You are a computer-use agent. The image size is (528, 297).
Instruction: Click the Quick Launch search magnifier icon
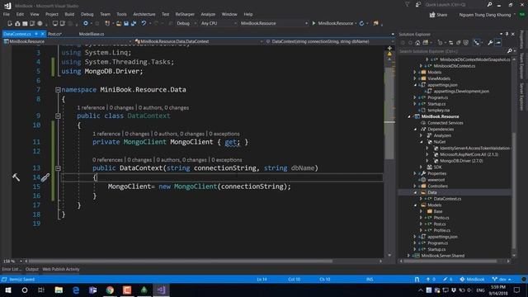(x=489, y=5)
